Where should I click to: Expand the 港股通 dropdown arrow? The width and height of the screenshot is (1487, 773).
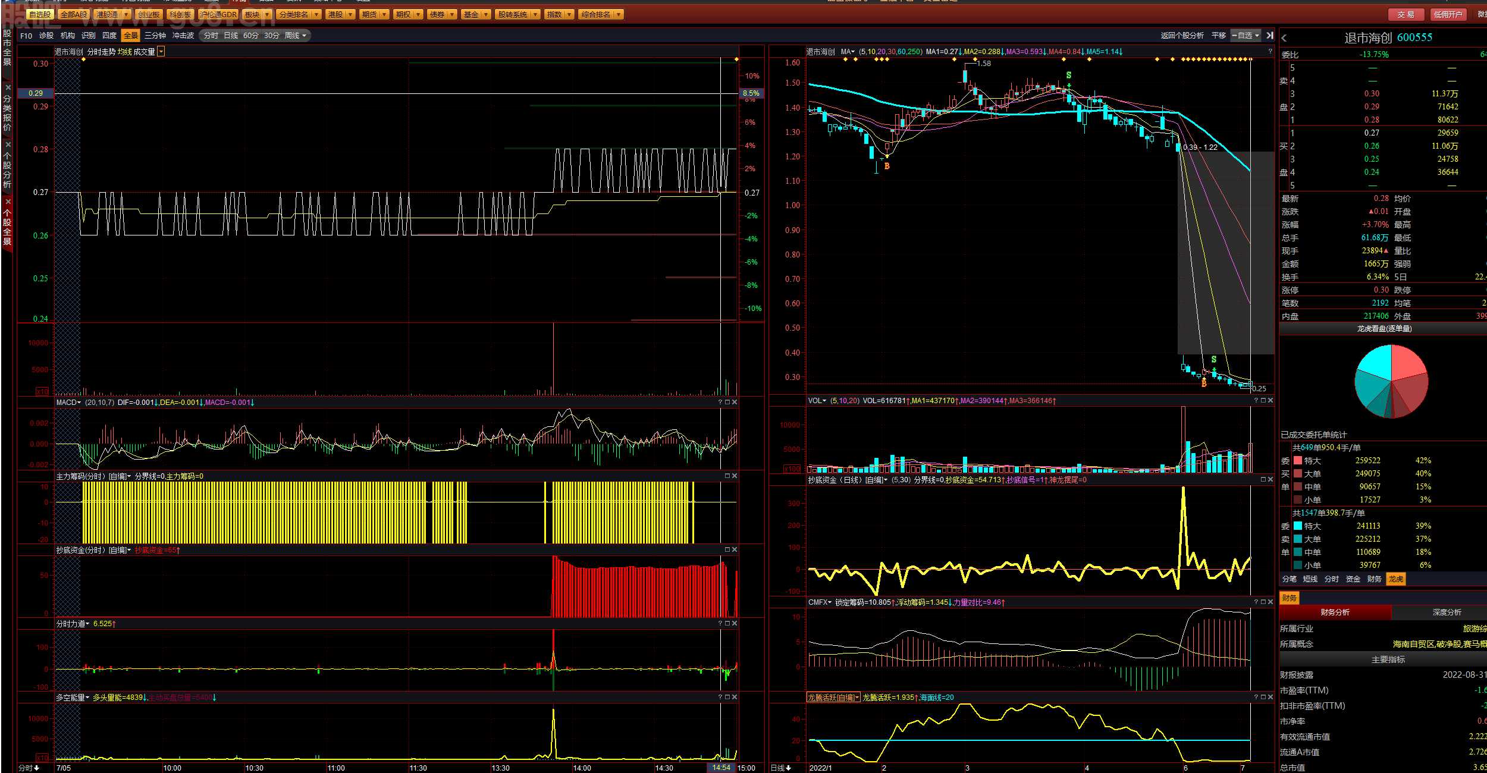(x=126, y=14)
